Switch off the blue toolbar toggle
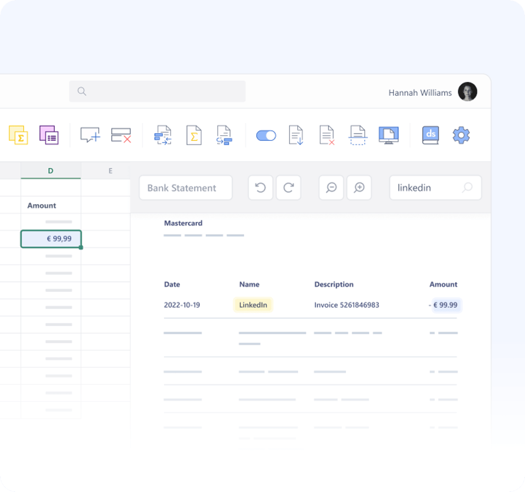Screen dimensions: 525x492 coord(266,136)
